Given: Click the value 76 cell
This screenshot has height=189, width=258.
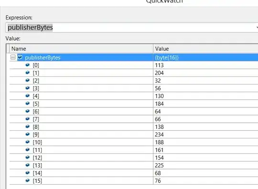Looking at the screenshot, I should [158, 181].
